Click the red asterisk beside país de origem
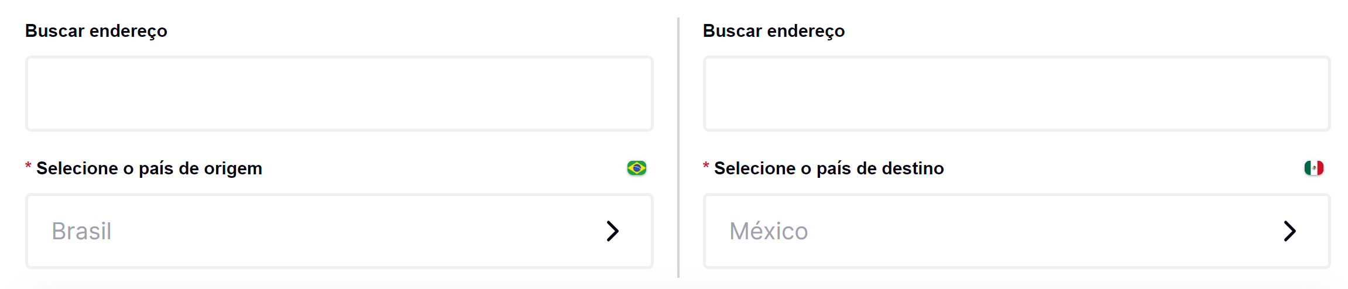The image size is (1348, 289). point(28,167)
